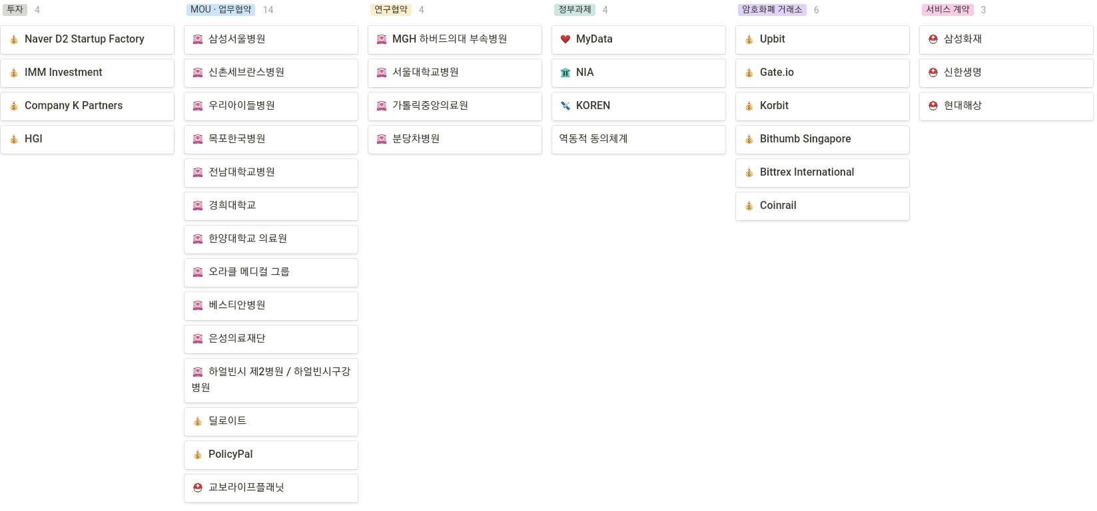The width and height of the screenshot is (1097, 511).
Task: Open the 은성의료재단 card
Action: (271, 339)
